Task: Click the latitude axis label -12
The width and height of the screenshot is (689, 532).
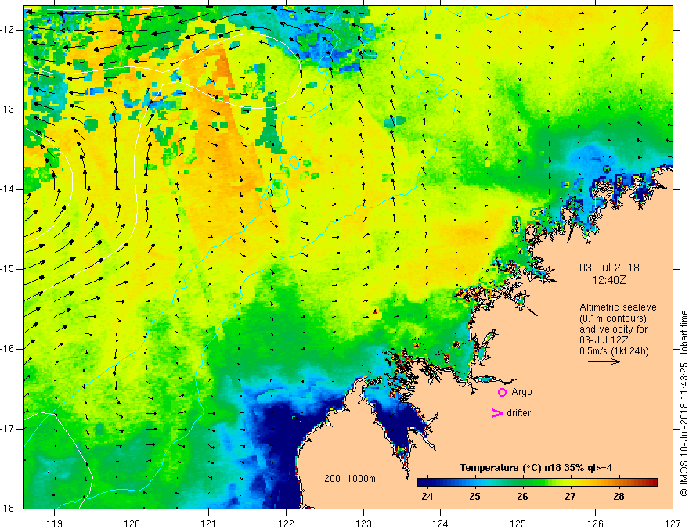Action: click(x=8, y=30)
